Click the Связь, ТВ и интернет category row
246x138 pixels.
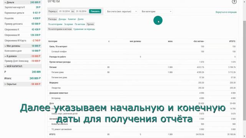pyautogui.click(x=142, y=46)
